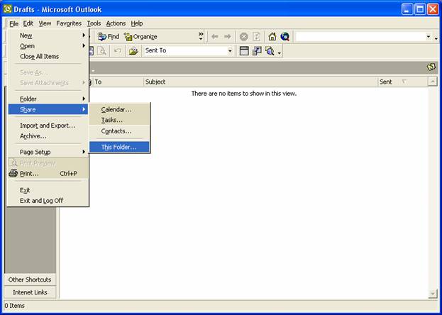
Task: Select the highlighted Share menu item
Action: pos(48,109)
